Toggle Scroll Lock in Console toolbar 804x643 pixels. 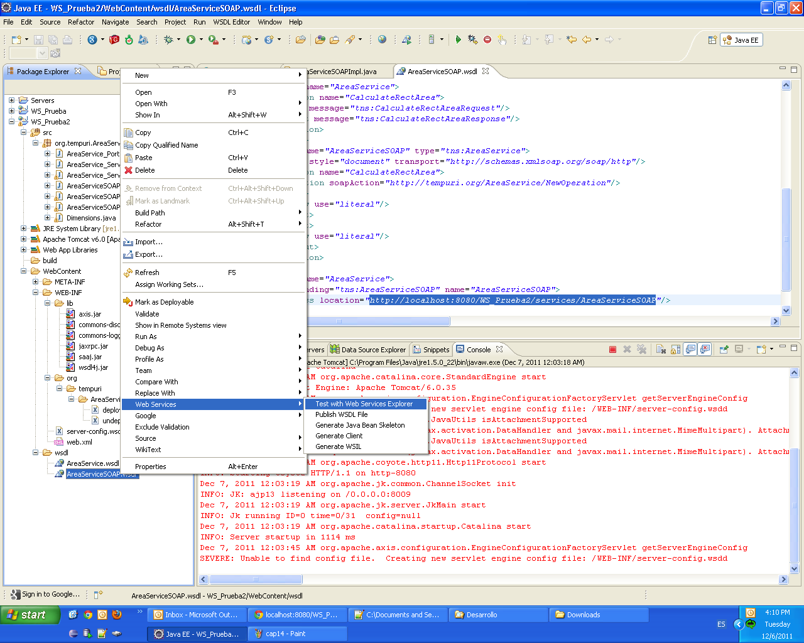pos(675,350)
